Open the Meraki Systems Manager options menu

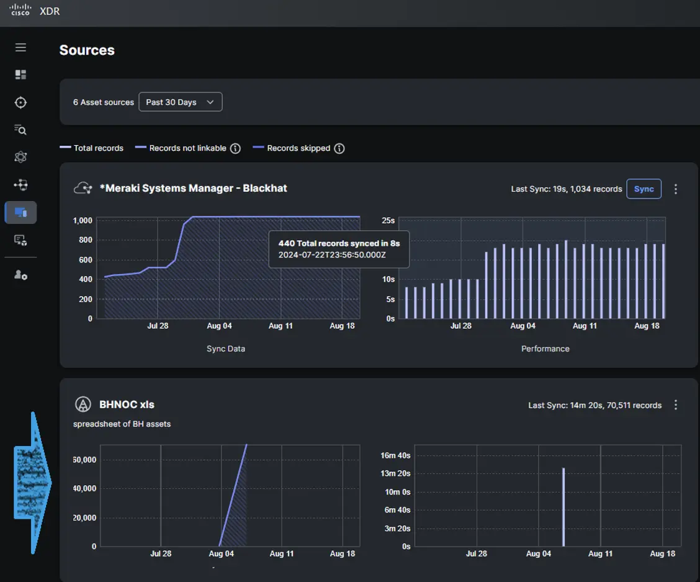tap(676, 189)
